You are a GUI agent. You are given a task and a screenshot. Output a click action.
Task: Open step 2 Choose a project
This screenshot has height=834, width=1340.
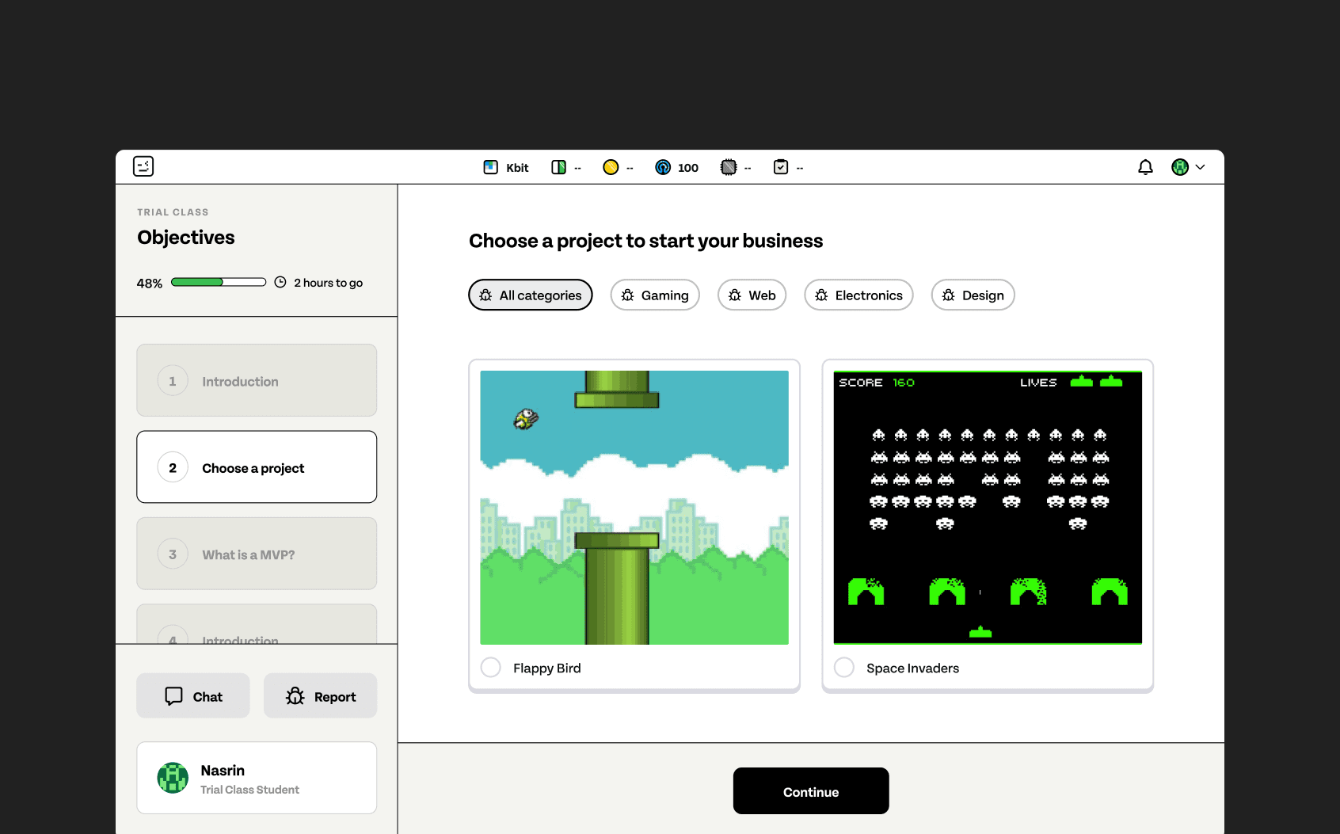[257, 467]
